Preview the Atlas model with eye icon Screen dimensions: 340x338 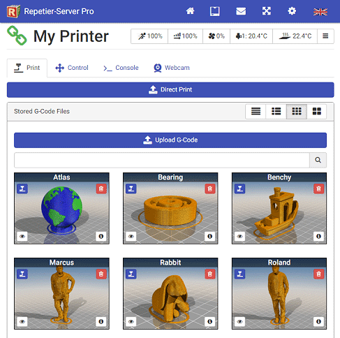point(22,236)
